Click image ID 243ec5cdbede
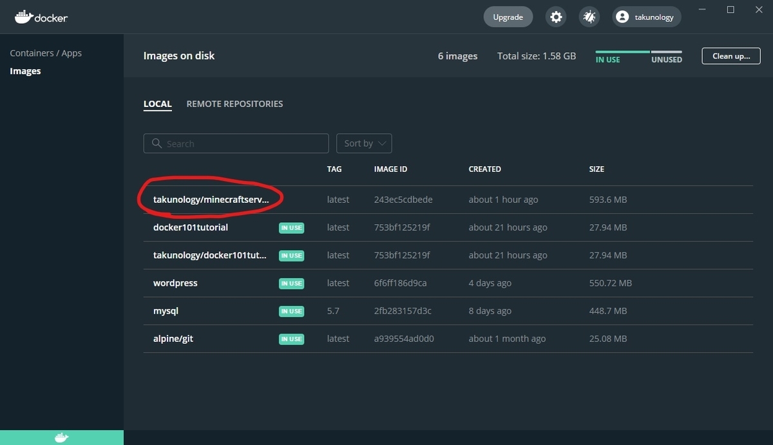Viewport: 773px width, 445px height. 403,200
